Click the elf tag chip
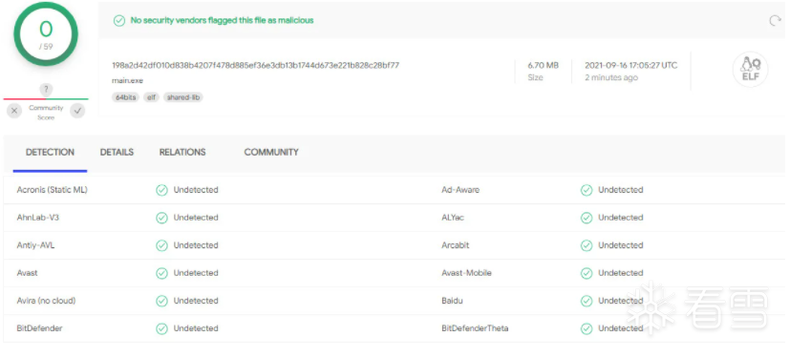The image size is (789, 358). (152, 97)
